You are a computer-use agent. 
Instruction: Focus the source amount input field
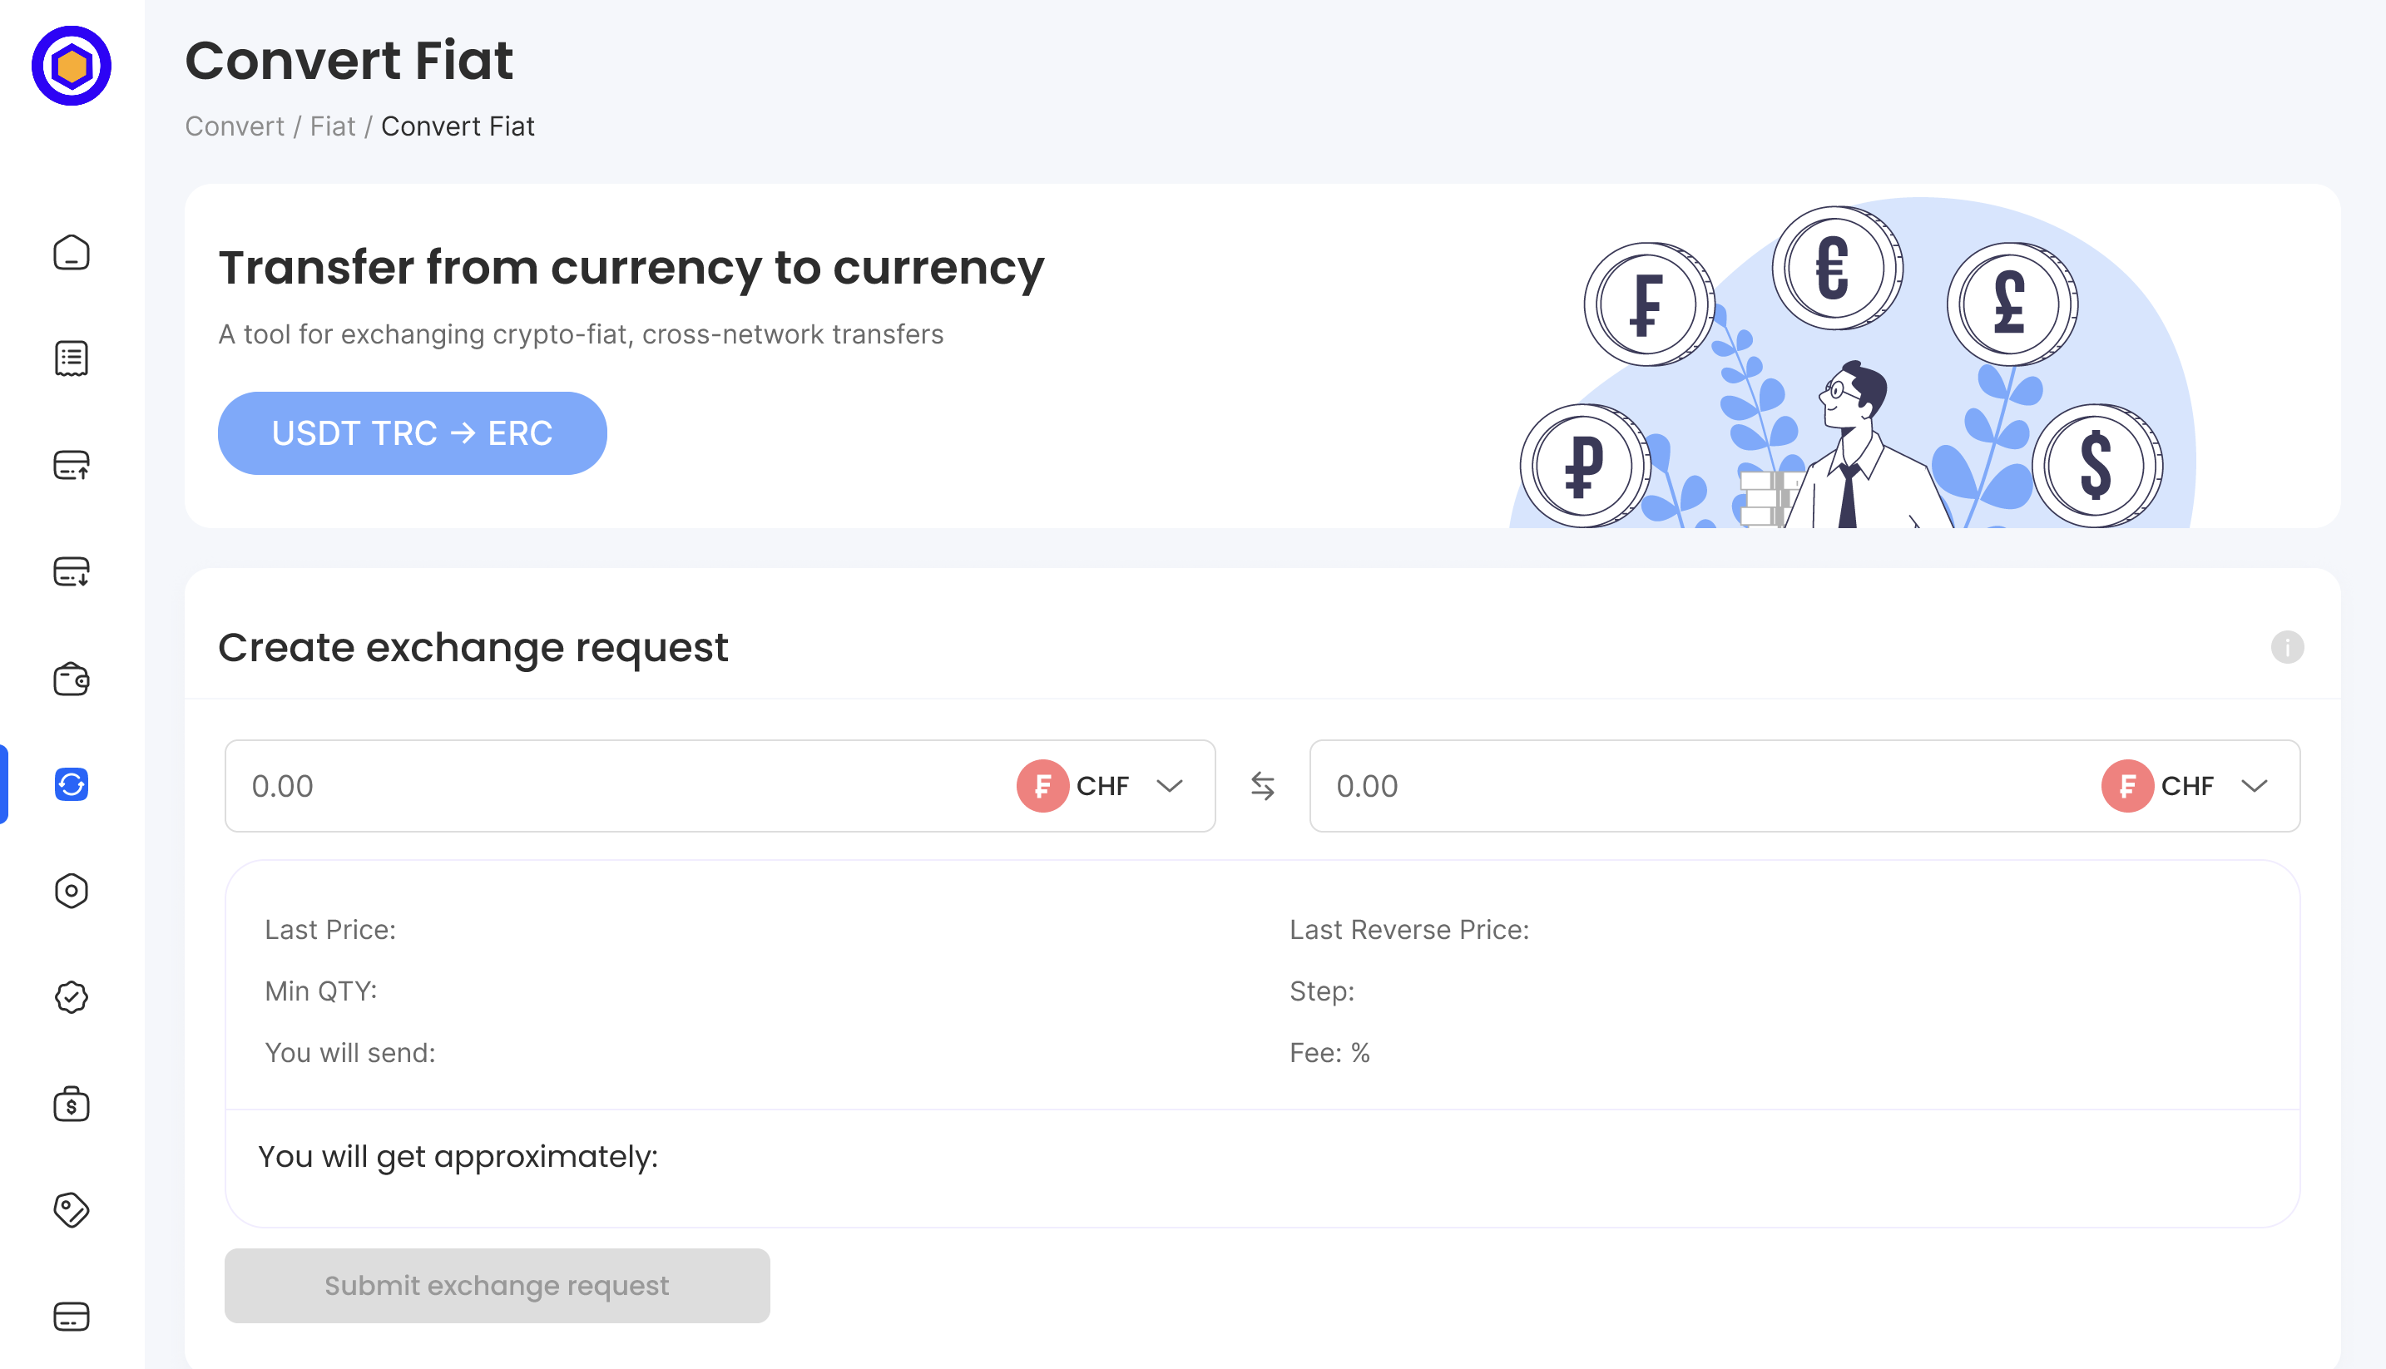[616, 786]
